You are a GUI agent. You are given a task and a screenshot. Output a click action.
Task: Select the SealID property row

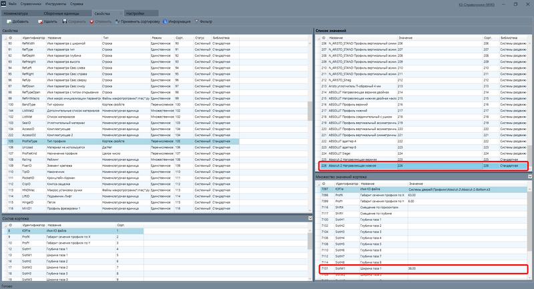121,123
